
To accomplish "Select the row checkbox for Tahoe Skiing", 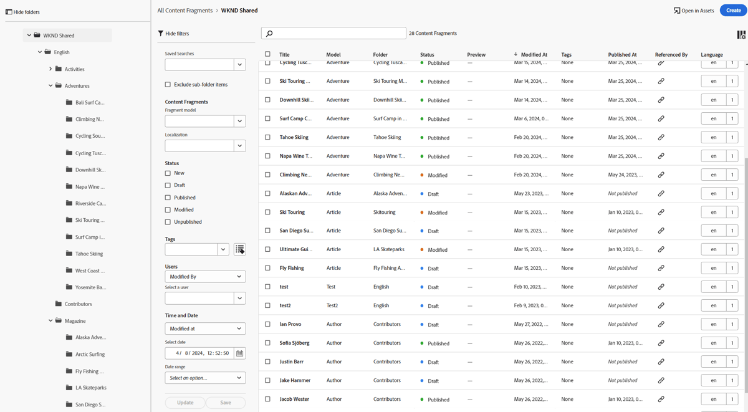I will (x=268, y=137).
